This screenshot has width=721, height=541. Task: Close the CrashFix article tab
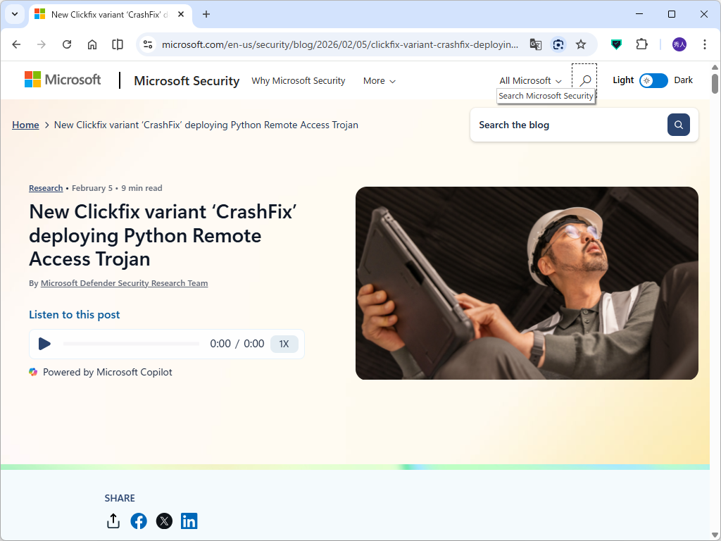point(181,14)
